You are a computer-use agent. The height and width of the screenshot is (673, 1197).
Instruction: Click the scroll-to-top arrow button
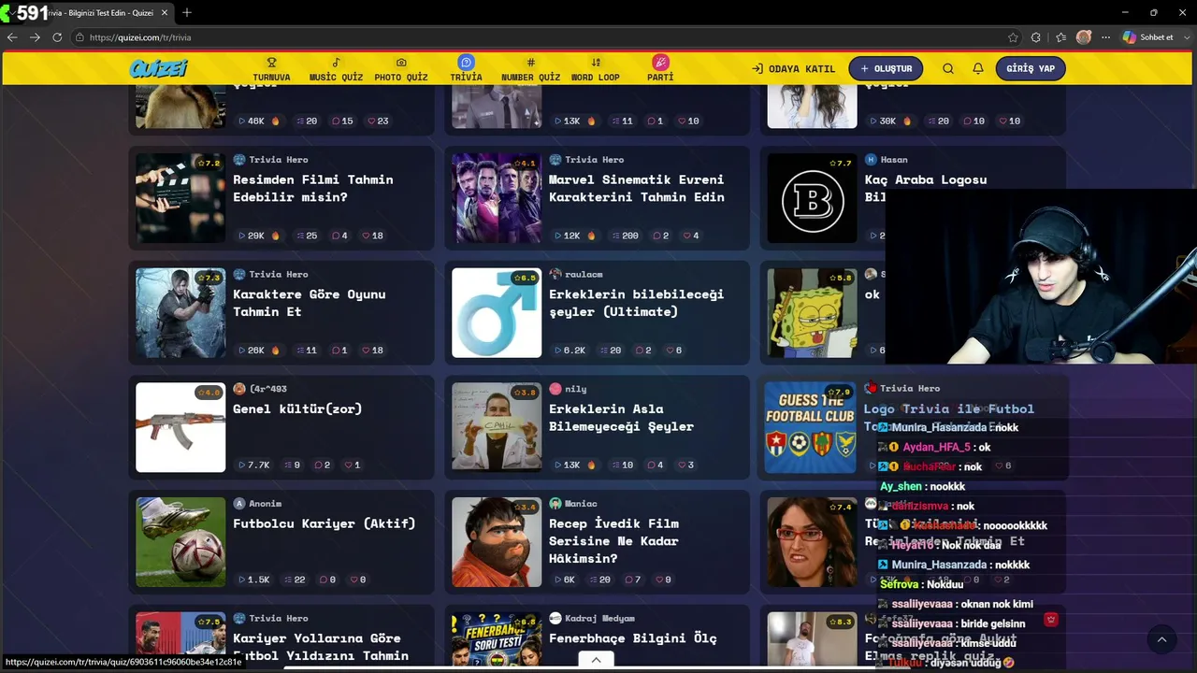1161,639
